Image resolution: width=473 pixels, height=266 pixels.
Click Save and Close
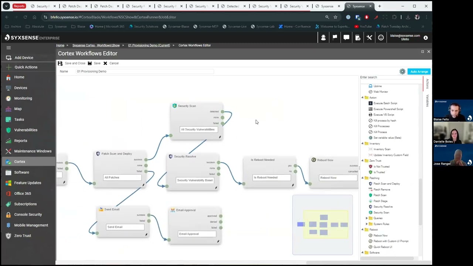[72, 63]
